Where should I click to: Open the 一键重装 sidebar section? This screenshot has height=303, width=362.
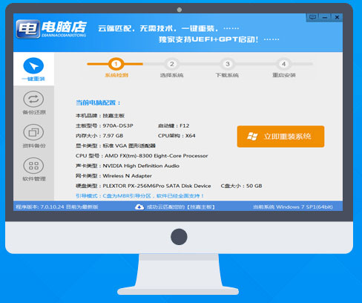click(x=33, y=69)
